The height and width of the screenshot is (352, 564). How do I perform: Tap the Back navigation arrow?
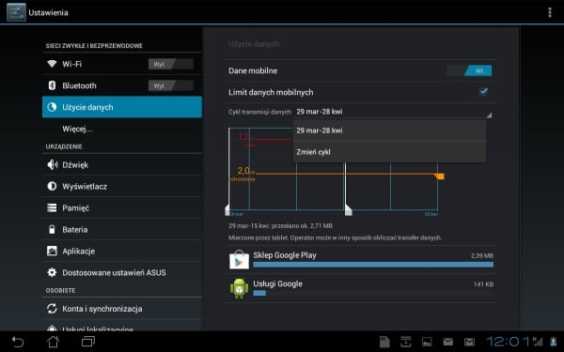tap(17, 342)
